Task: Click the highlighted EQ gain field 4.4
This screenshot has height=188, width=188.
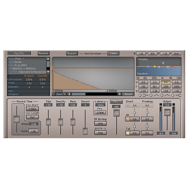Action: pyautogui.click(x=166, y=82)
